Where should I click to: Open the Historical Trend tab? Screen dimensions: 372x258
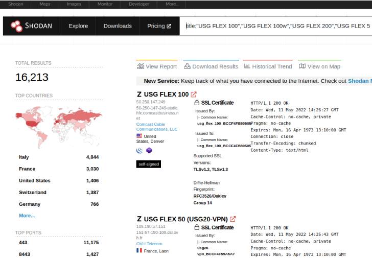tap(268, 66)
